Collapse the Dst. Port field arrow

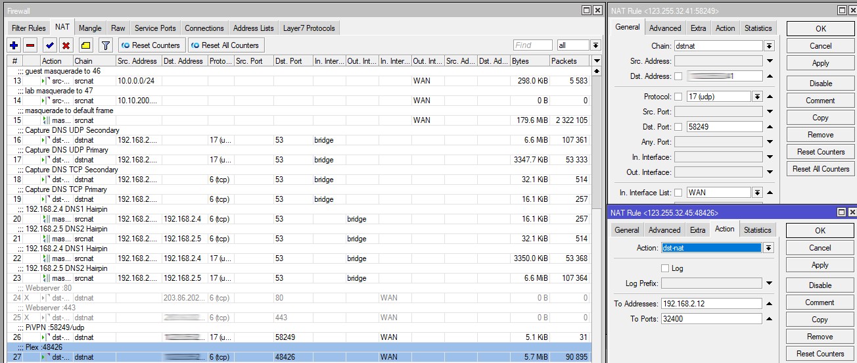[770, 126]
